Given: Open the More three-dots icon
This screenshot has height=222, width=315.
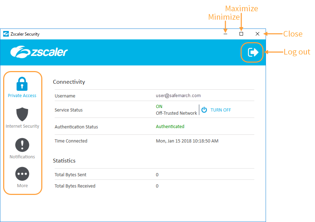Looking at the screenshot, I should click(22, 174).
